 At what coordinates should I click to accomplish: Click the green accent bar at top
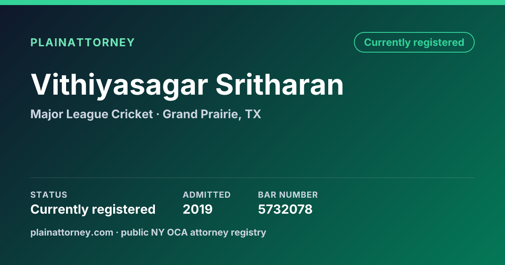(252, 3)
